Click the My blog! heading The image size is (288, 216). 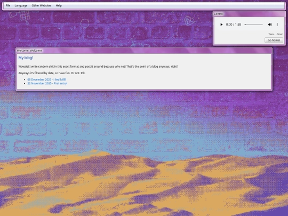click(x=26, y=58)
